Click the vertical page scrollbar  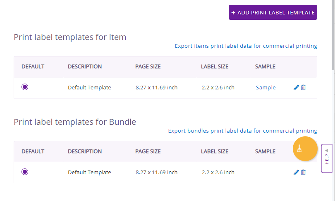tap(333, 35)
